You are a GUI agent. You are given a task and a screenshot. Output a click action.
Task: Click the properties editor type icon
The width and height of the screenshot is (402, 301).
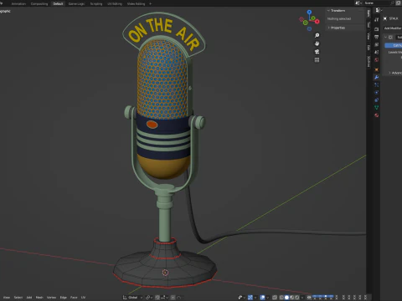pyautogui.click(x=379, y=10)
